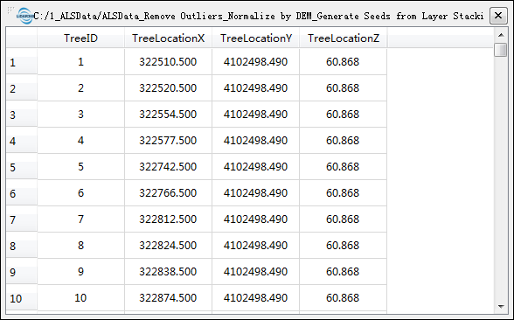Click TreeLocationY cell in row 7
The height and width of the screenshot is (320, 514).
click(255, 219)
